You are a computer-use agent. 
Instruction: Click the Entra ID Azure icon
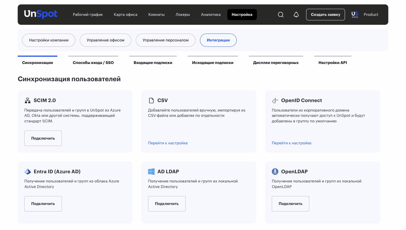coord(28,172)
